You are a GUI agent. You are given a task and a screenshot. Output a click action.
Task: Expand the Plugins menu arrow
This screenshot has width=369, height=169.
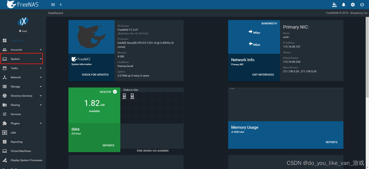pos(40,123)
